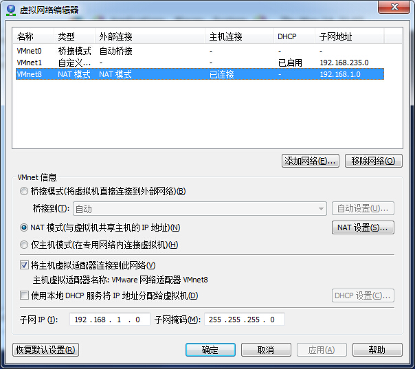This screenshot has height=369, width=415.
Task: Click 应用(A) button
Action: point(322,350)
